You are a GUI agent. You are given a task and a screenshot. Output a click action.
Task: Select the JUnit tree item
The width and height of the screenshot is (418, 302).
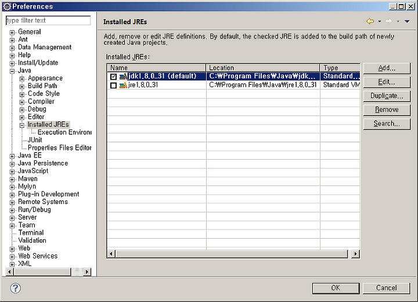pos(35,140)
